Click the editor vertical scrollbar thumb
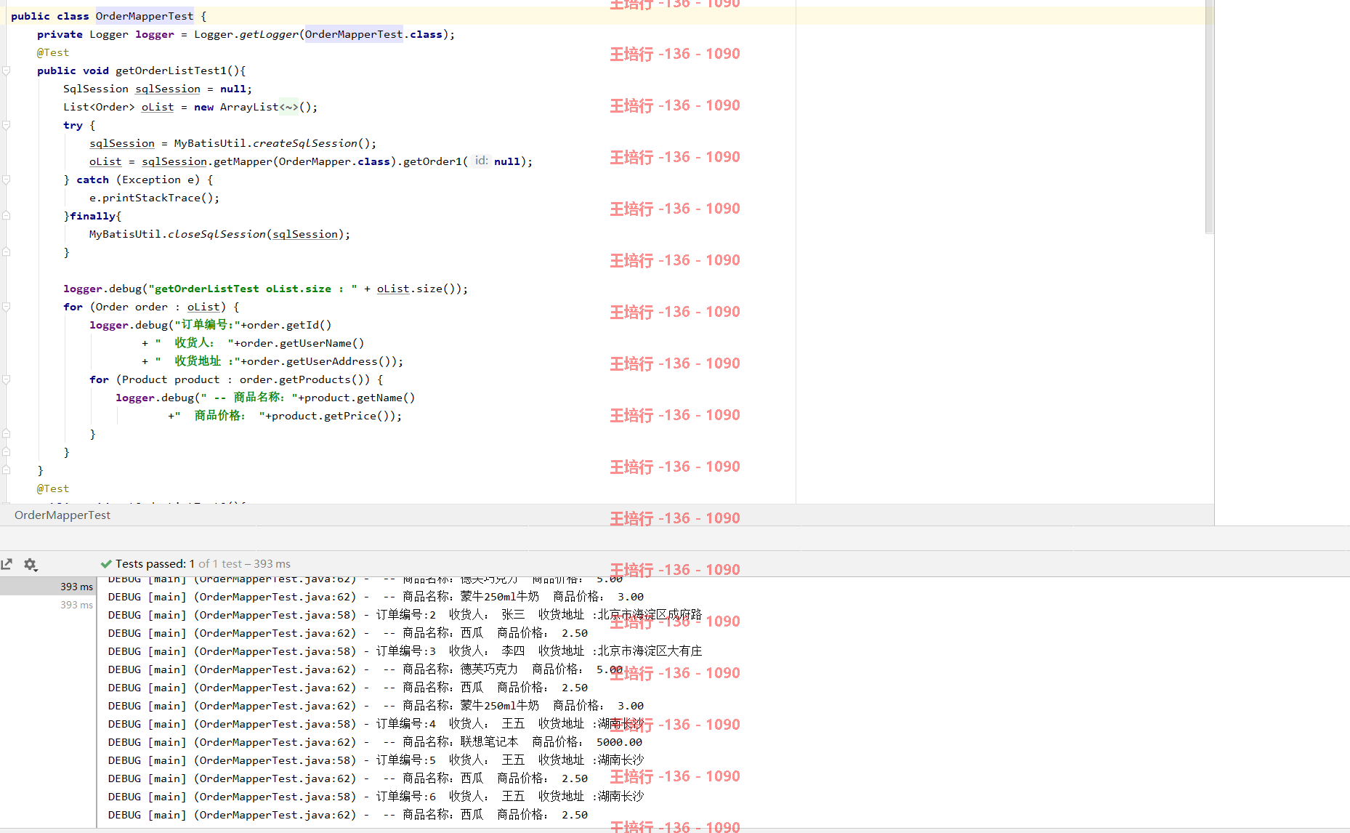This screenshot has height=833, width=1350. coord(1209,116)
